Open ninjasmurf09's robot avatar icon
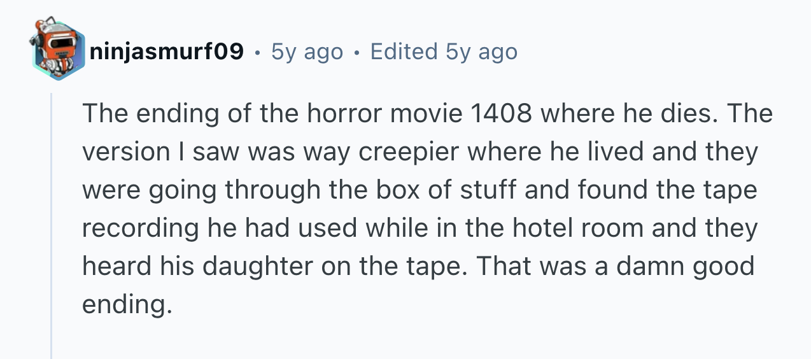The width and height of the screenshot is (811, 359). point(59,50)
